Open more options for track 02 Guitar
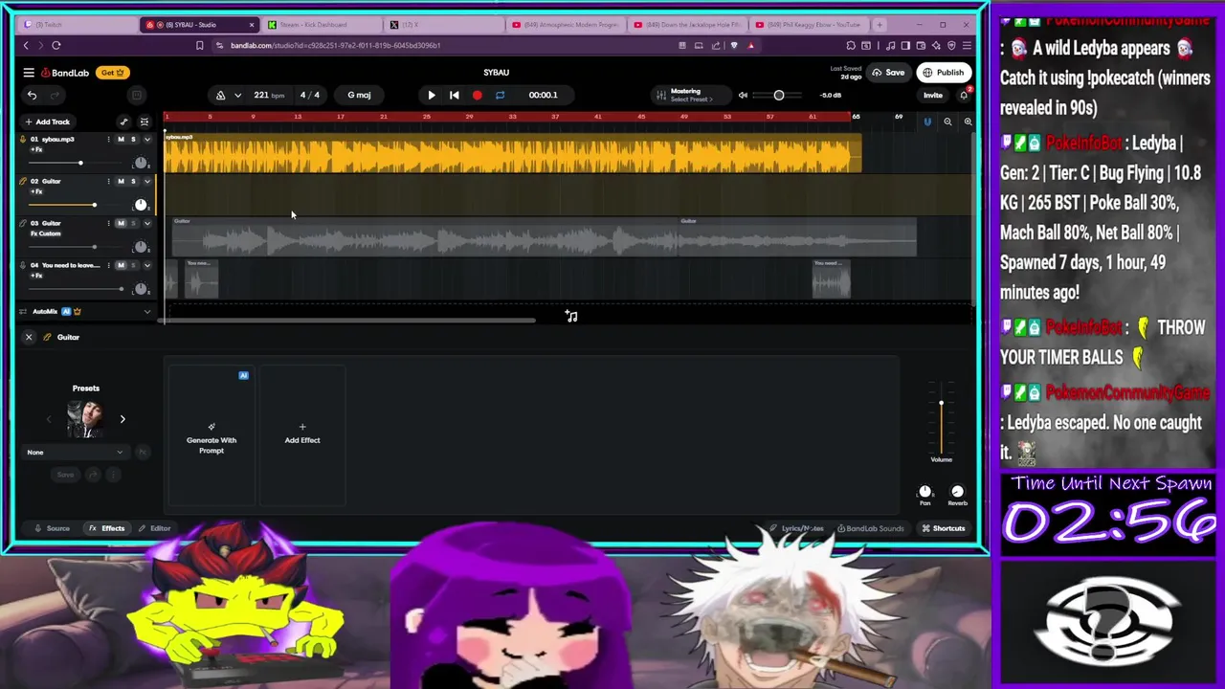 coord(108,181)
